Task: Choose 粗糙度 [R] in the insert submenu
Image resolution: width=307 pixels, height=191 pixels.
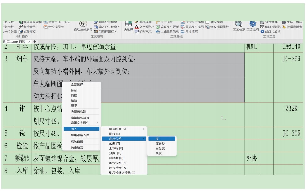Action: tap(116, 158)
